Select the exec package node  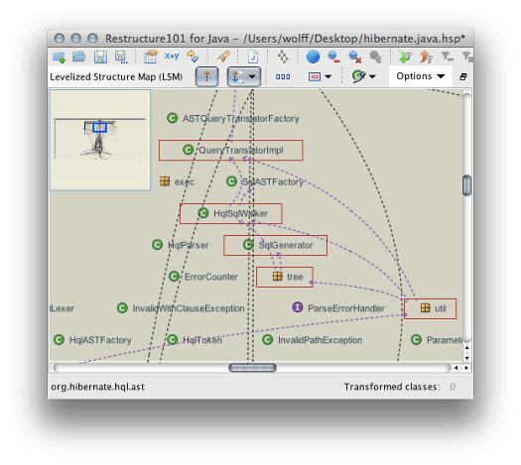(177, 181)
